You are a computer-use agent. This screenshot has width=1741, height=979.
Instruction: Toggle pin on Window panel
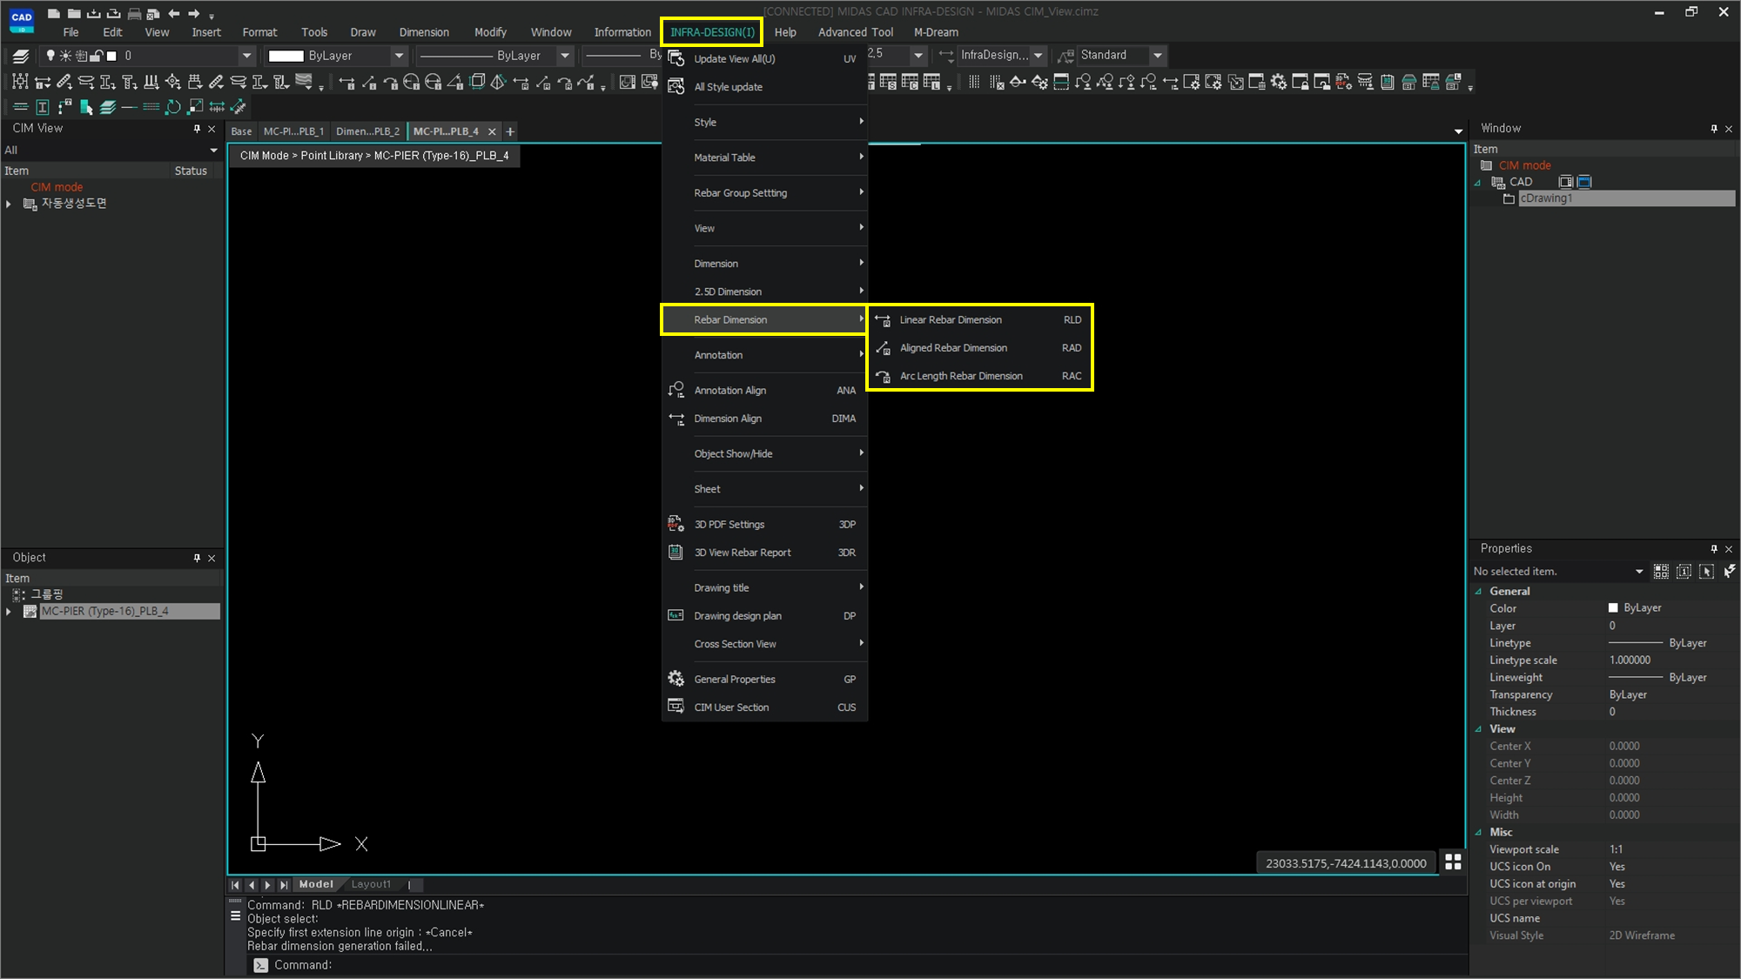coord(1714,129)
